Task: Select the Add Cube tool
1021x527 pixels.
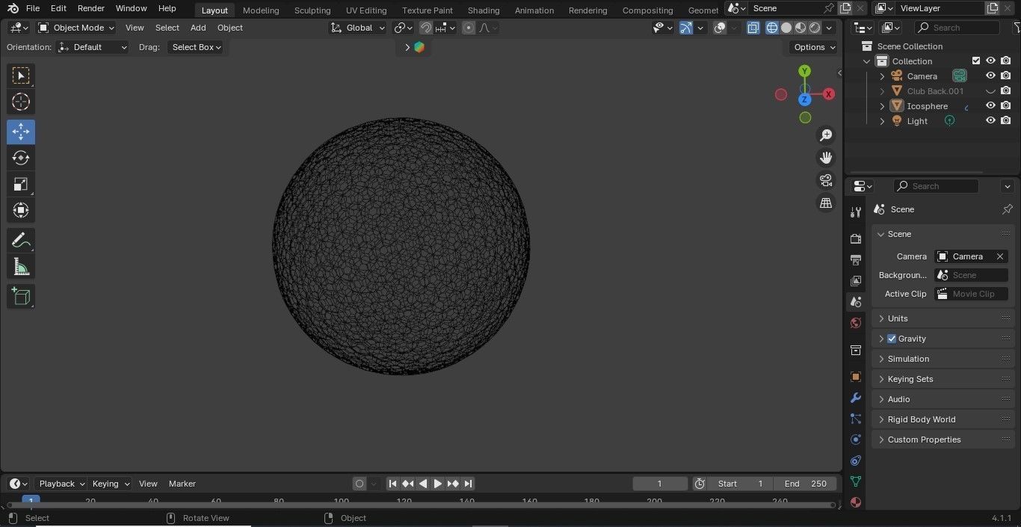Action: [21, 296]
